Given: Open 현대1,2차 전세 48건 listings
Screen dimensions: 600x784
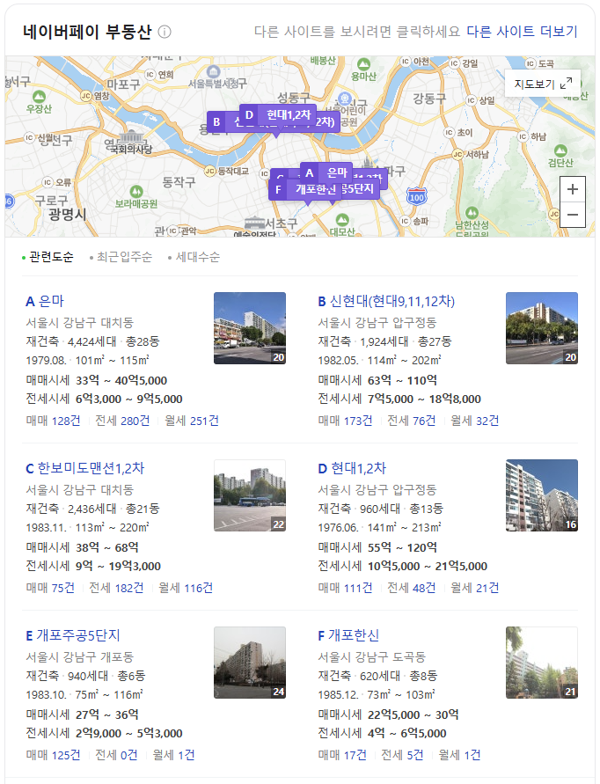Looking at the screenshot, I should point(412,588).
